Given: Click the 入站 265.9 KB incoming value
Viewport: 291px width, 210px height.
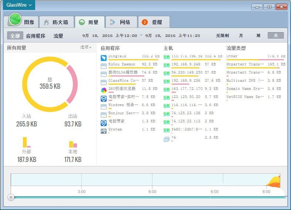Looking at the screenshot, I should pos(27,124).
